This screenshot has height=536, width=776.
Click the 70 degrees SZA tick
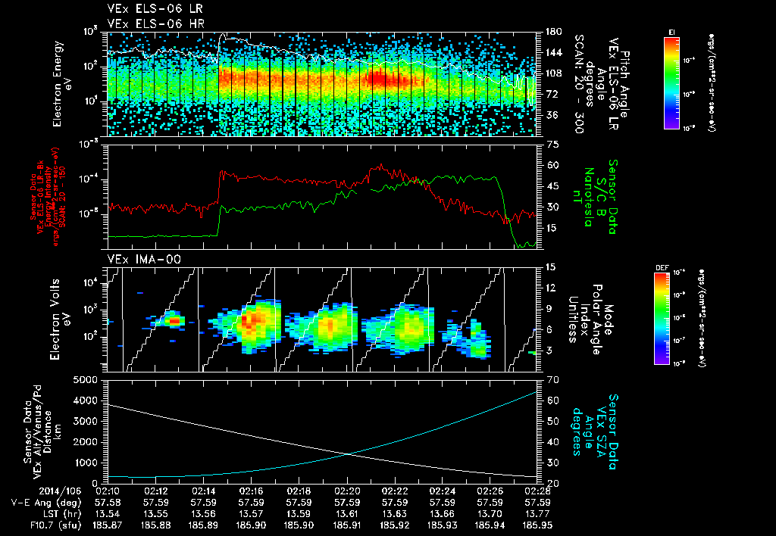pyautogui.click(x=553, y=380)
